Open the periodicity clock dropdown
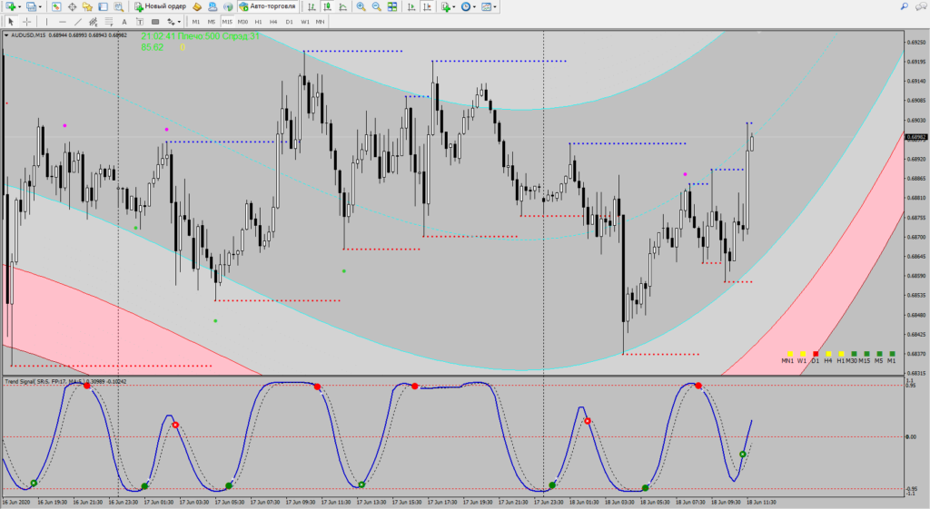 coord(476,6)
